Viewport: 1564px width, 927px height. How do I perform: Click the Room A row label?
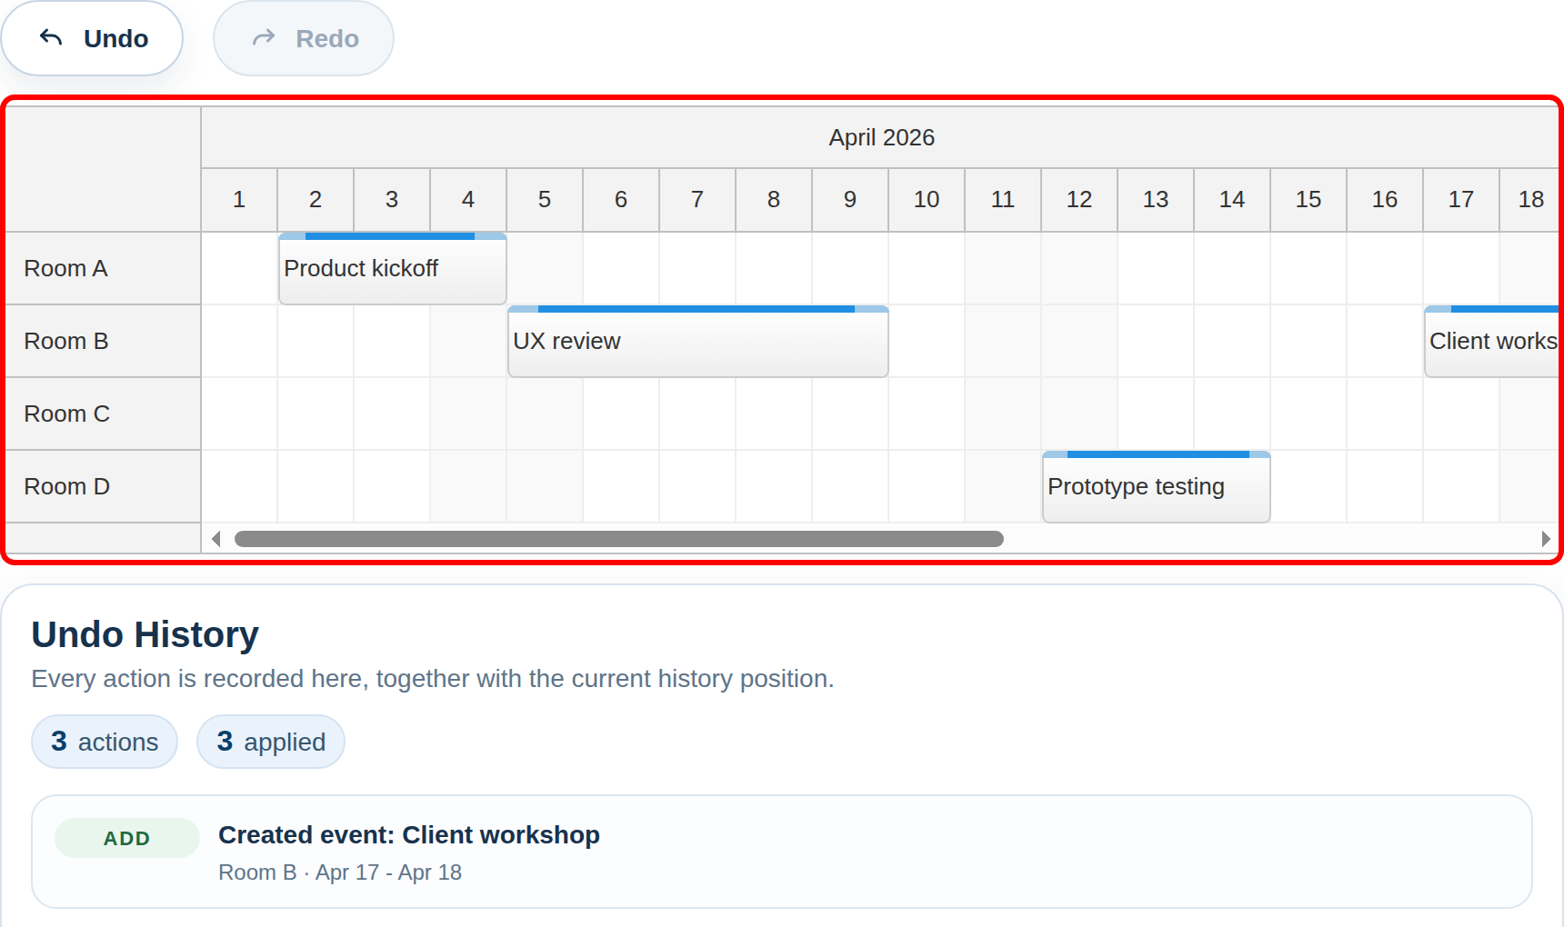click(x=65, y=268)
